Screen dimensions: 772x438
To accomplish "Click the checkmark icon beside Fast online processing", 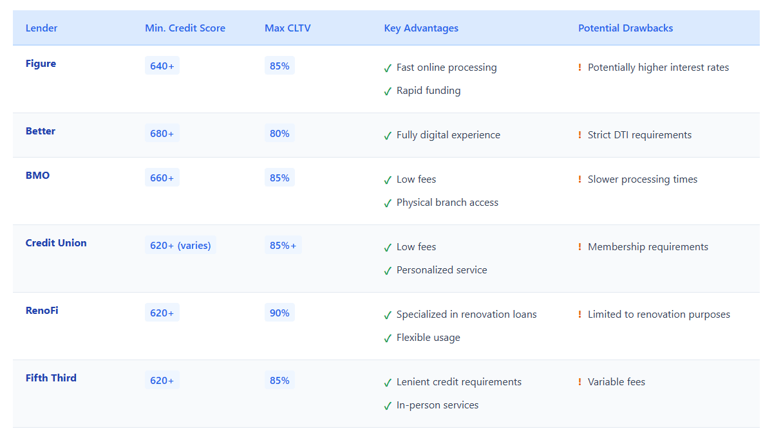I will 388,68.
